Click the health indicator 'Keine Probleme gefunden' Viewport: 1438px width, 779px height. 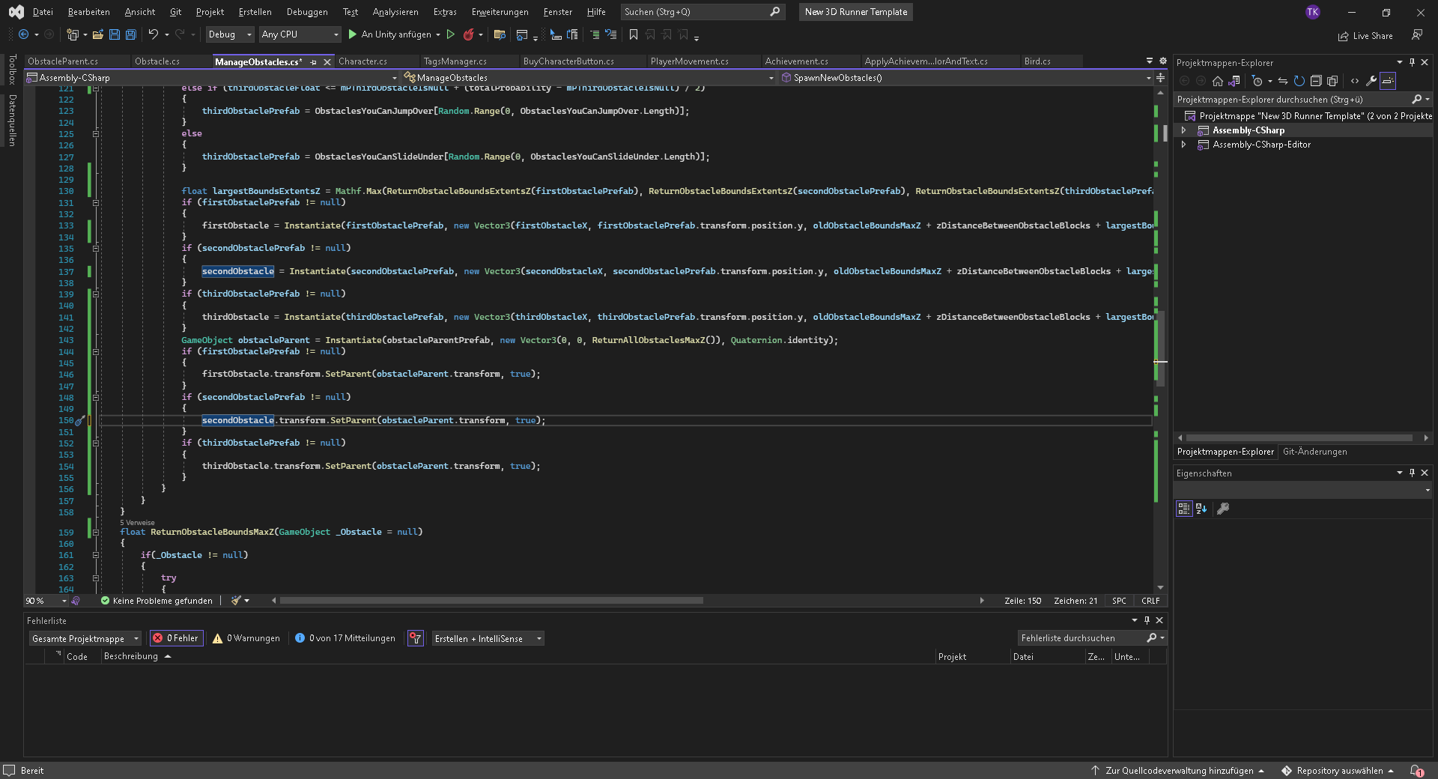point(156,600)
